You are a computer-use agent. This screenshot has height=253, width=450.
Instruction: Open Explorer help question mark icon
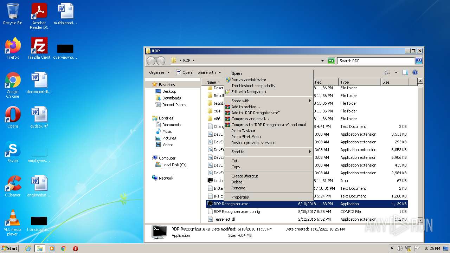pos(415,72)
